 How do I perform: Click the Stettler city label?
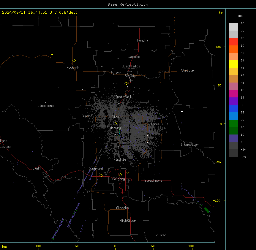(x=188, y=70)
